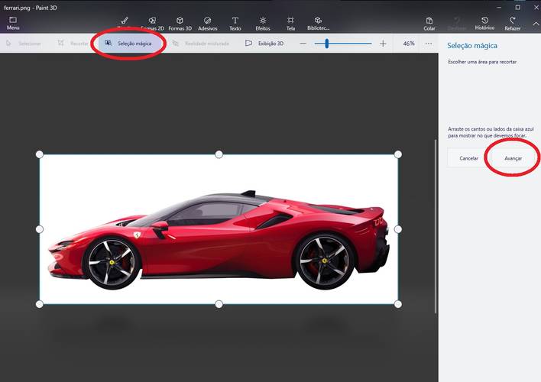541x382 pixels.
Task: Click the bottom-middle selection edge handle
Action: pos(219,304)
